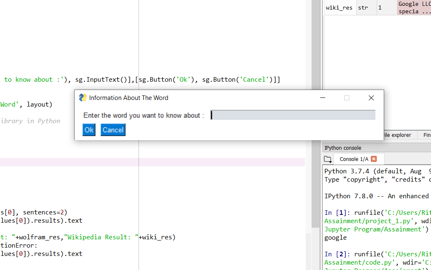431x270 pixels.
Task: Minimize the Information About The Word dialog
Action: point(323,98)
